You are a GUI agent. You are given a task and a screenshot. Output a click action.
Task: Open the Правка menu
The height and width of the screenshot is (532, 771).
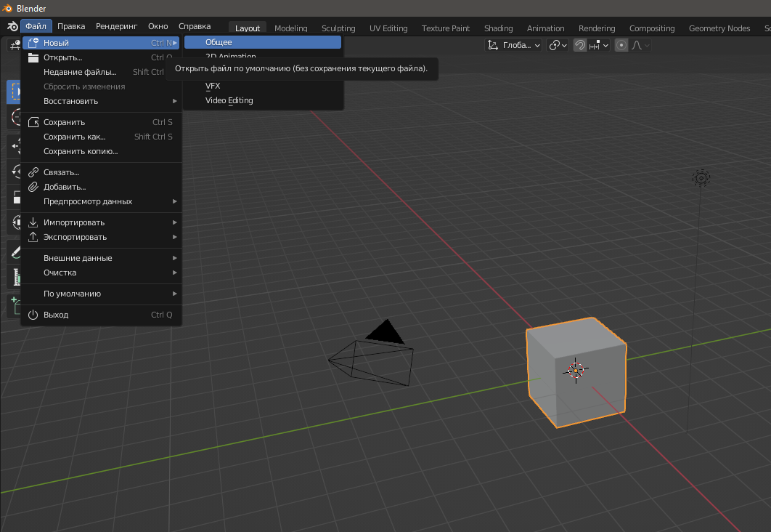(71, 26)
